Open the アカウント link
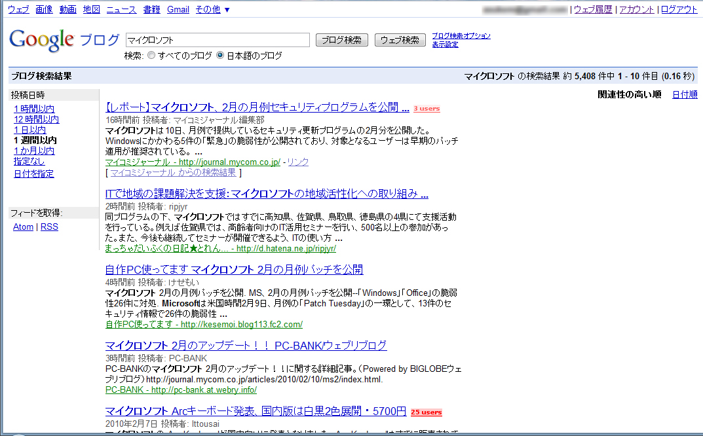 point(637,9)
